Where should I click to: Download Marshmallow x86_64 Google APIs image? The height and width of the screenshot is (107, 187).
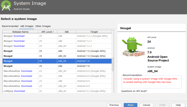coord(26,71)
